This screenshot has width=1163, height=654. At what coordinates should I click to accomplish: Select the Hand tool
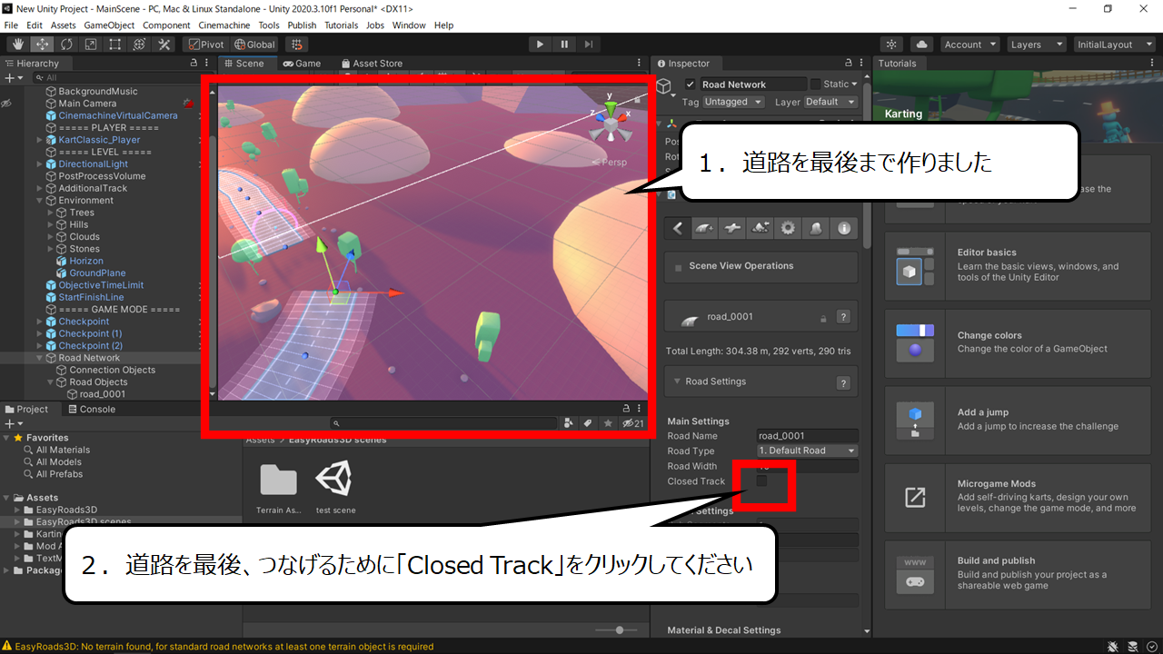(x=17, y=44)
